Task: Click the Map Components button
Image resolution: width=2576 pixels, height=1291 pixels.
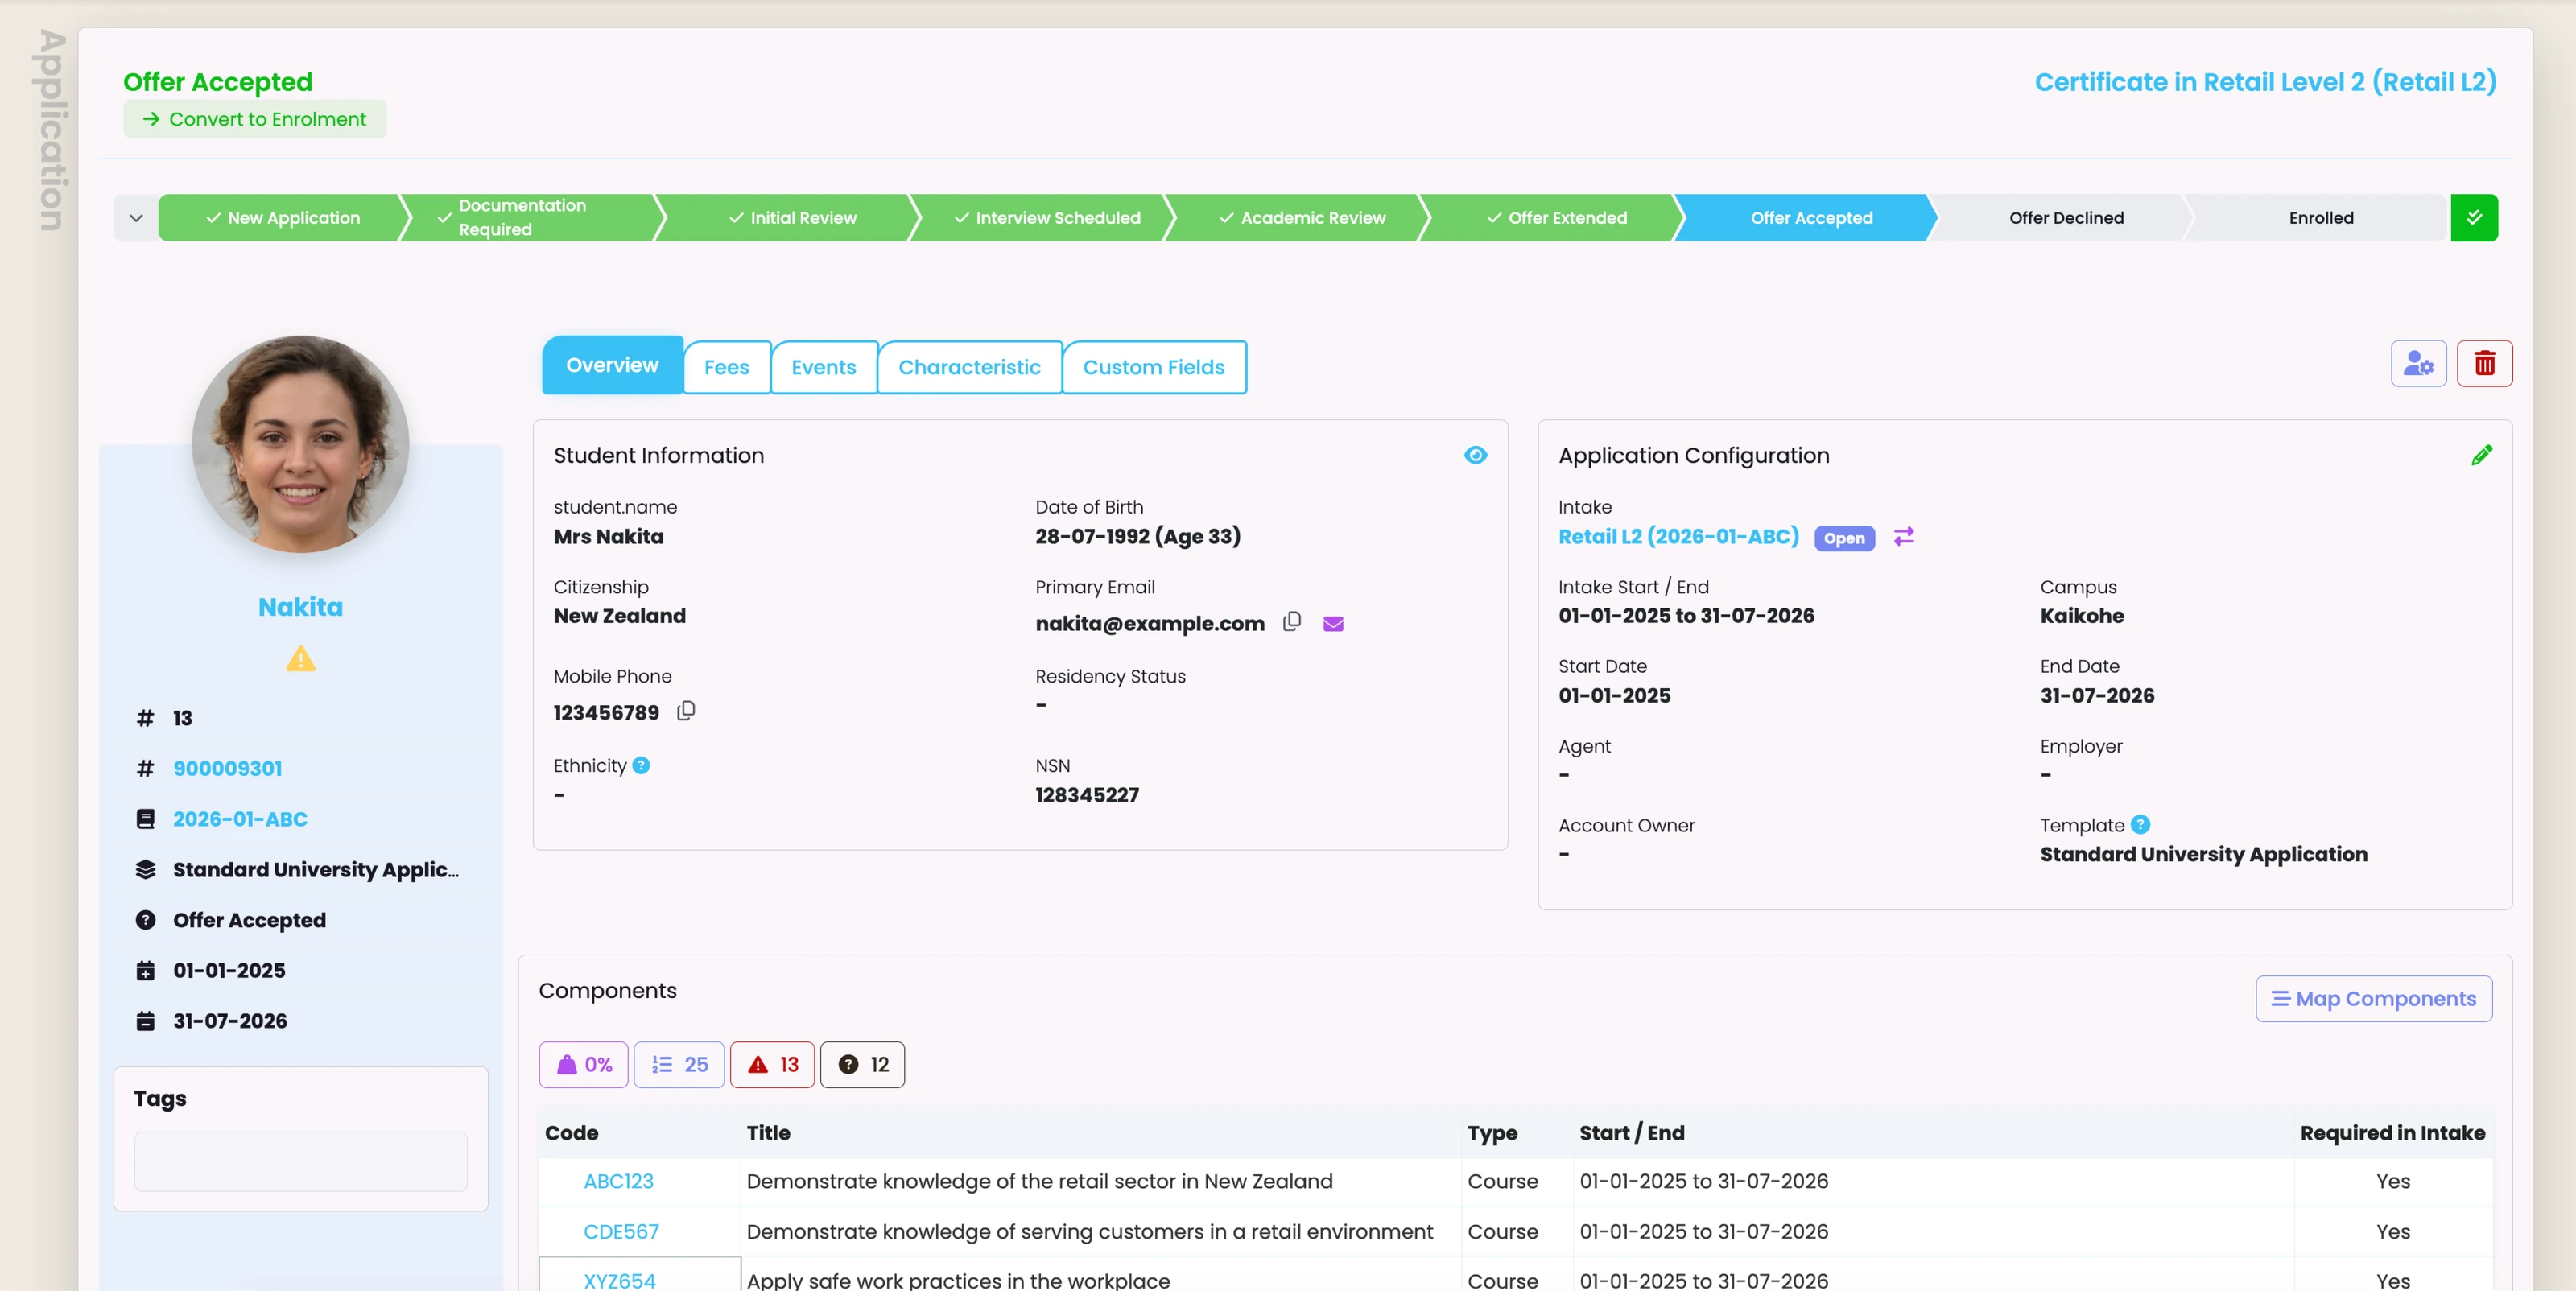Action: (2373, 999)
